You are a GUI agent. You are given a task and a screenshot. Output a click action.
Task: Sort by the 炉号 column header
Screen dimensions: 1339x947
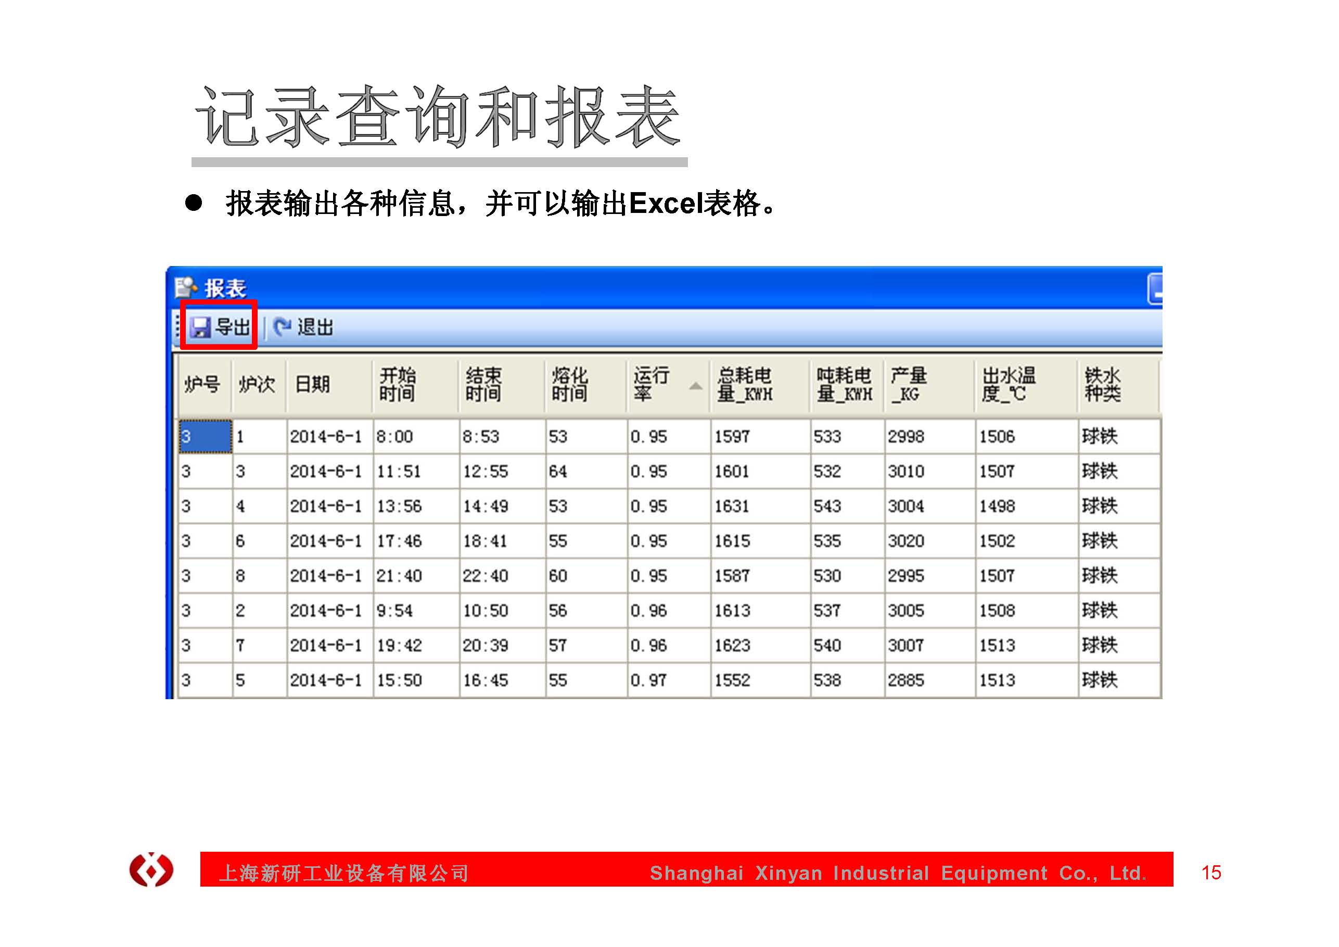pyautogui.click(x=205, y=385)
